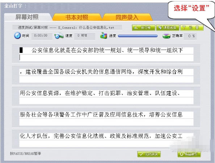
Task: Click the colorful progress icon beside 进度
Action: [x=104, y=35]
